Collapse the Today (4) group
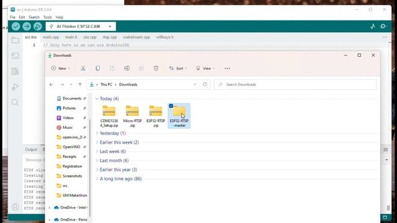397x223 pixels. 97,98
